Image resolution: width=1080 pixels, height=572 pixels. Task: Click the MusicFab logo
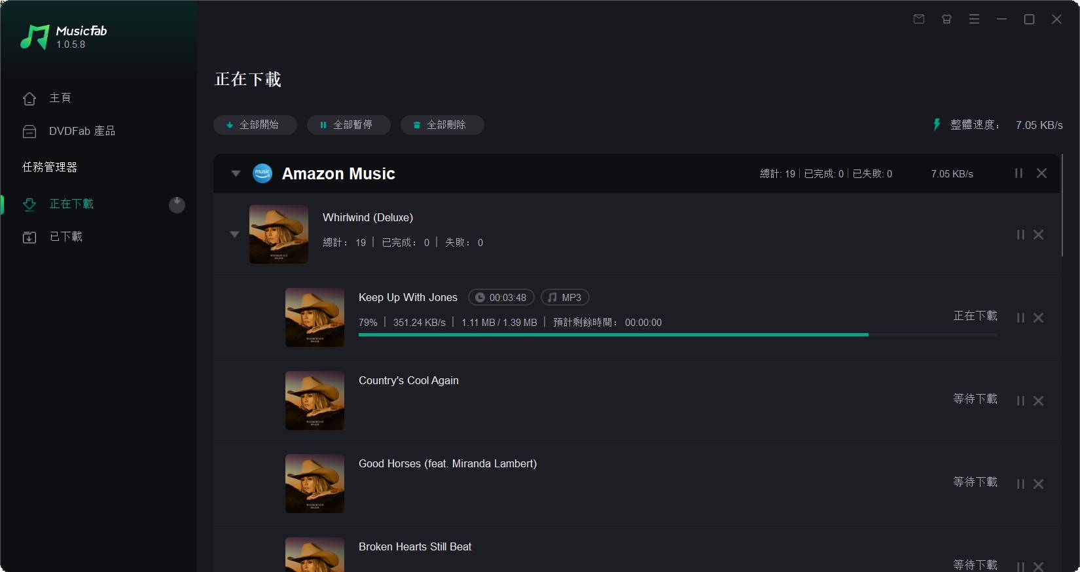[x=63, y=37]
